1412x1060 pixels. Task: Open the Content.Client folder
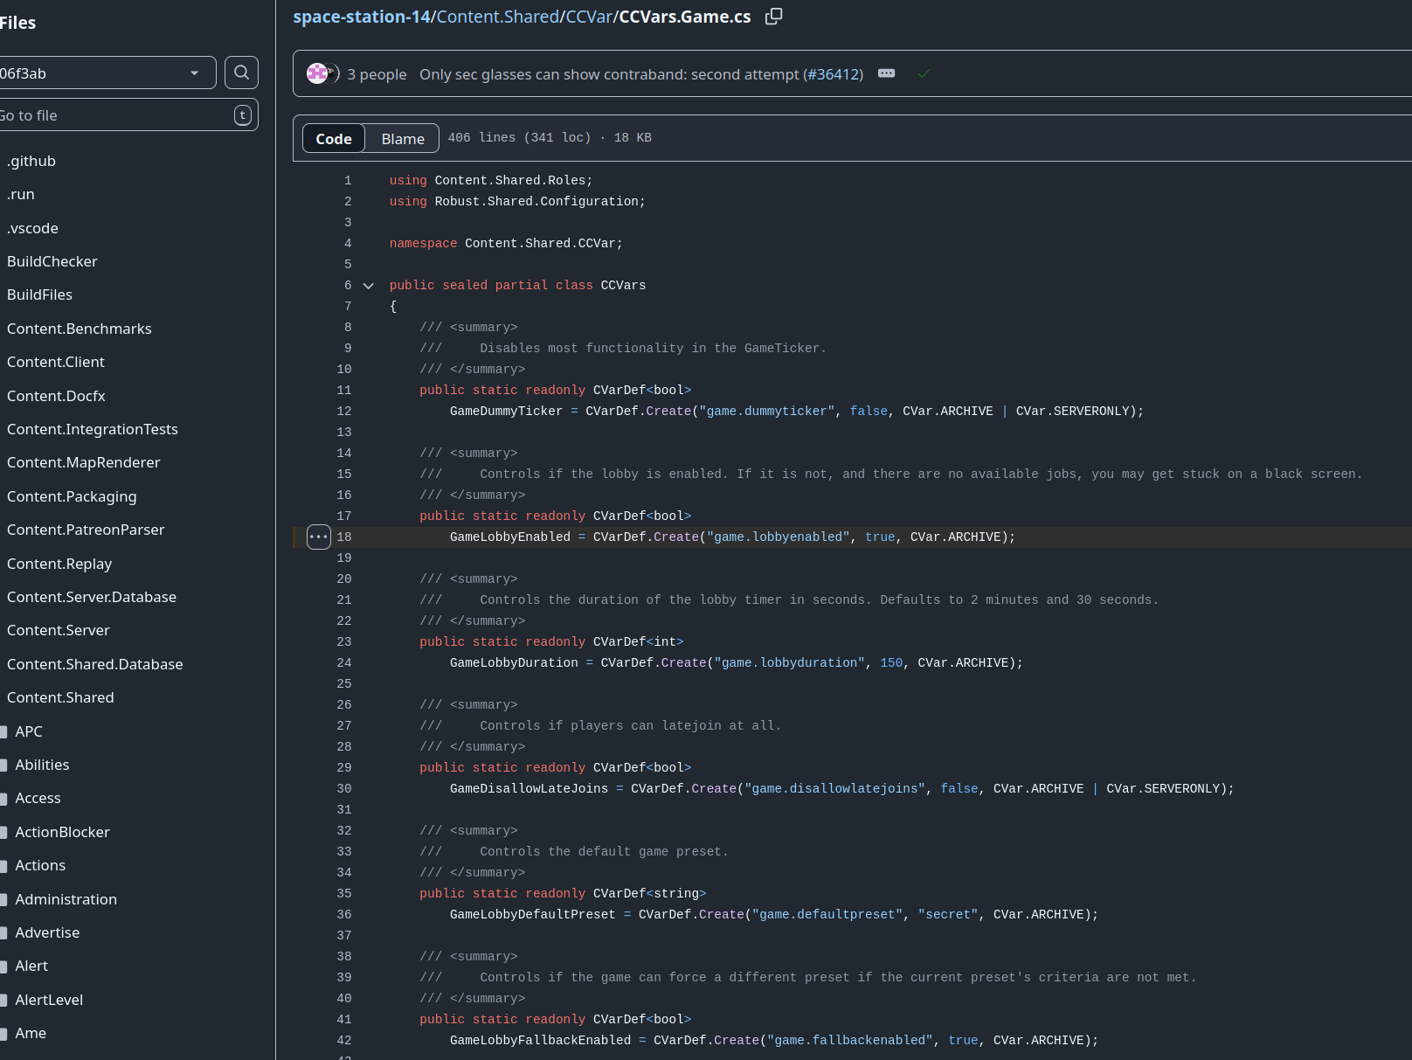click(56, 362)
